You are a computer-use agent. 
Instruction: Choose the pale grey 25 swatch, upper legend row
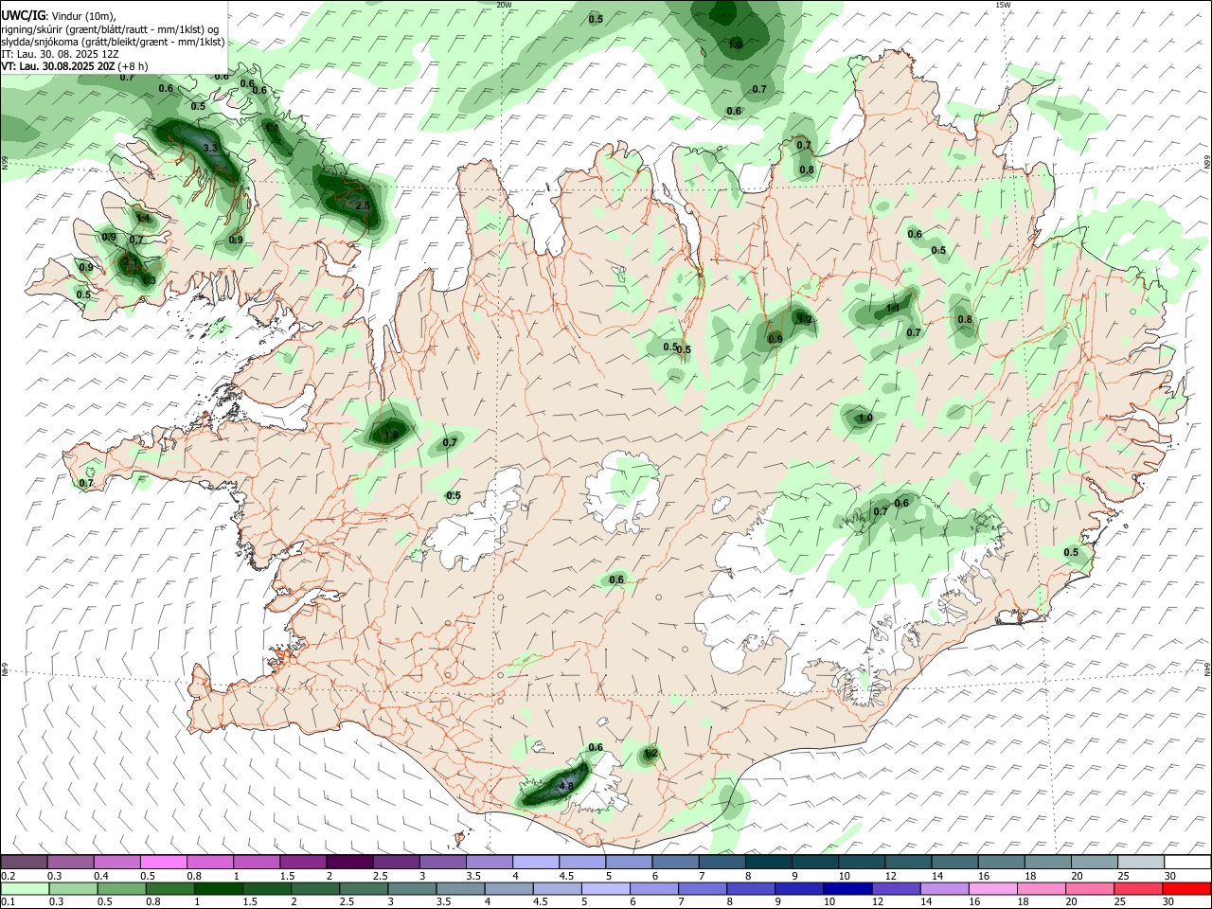[1141, 863]
